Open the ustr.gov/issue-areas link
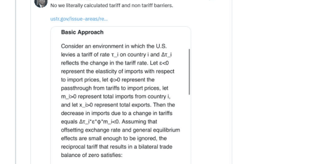This screenshot has height=164, width=311. [x=79, y=19]
